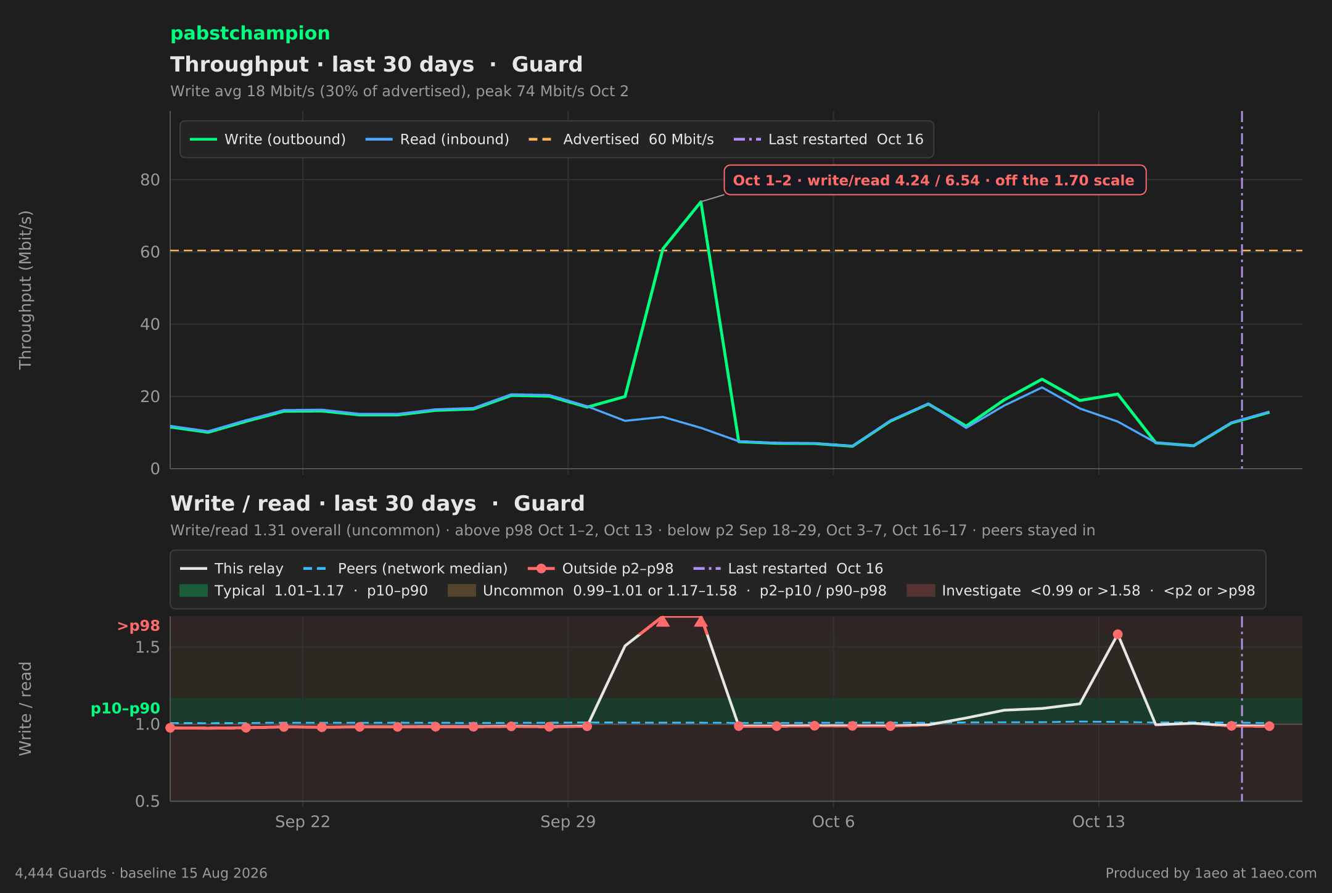Click the 0.5 tick on ratio axis

[x=148, y=802]
